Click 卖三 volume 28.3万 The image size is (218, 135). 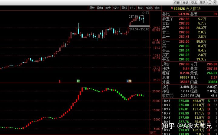pyautogui.click(x=201, y=28)
